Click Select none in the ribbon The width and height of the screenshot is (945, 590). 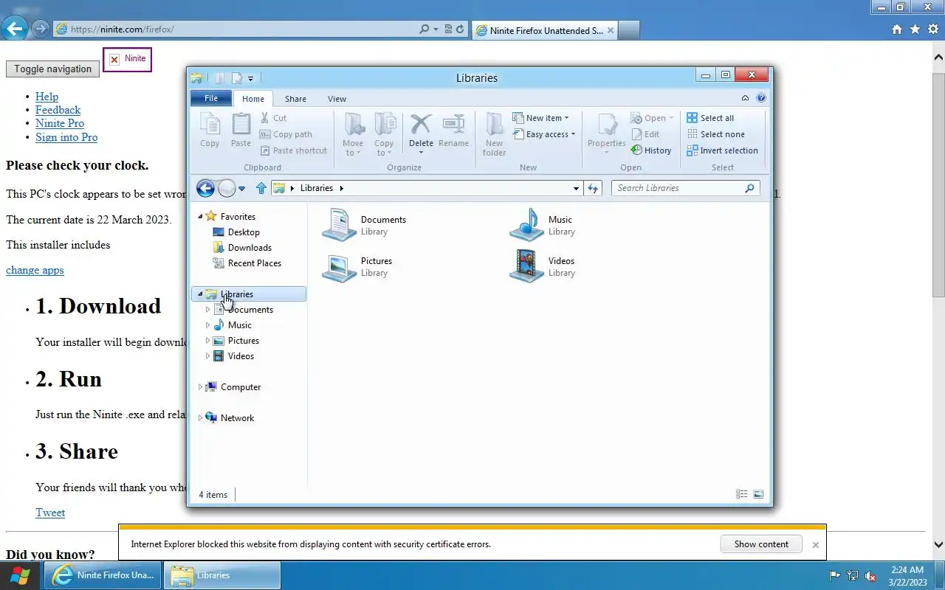click(715, 134)
